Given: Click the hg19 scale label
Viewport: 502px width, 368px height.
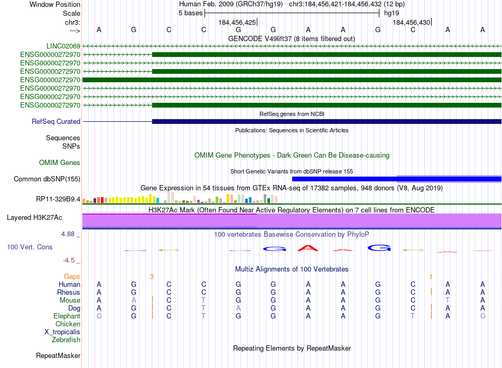Looking at the screenshot, I should pyautogui.click(x=392, y=13).
